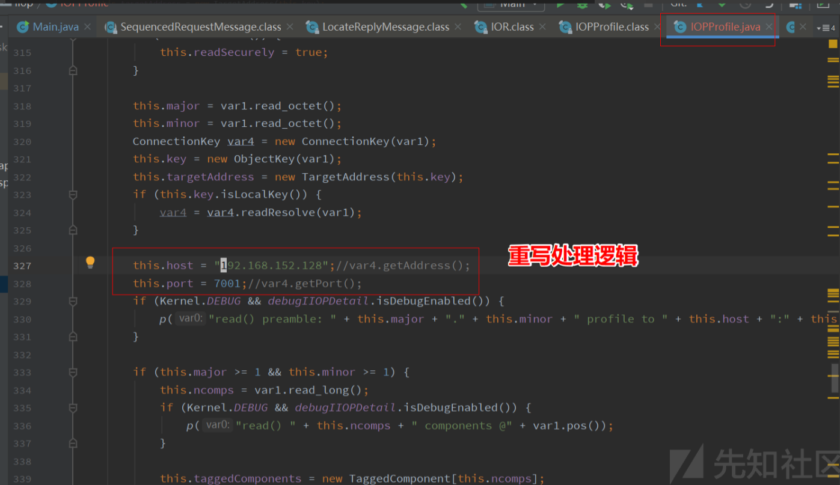This screenshot has width=840, height=485.
Task: Collapse the major/minor if block at line 333
Action: (x=73, y=372)
